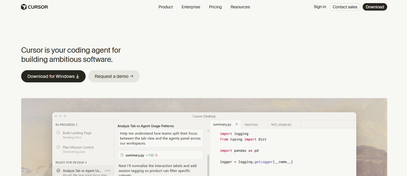This screenshot has height=176, width=407.
Task: Switch to the summary.py tab
Action: pos(222,125)
